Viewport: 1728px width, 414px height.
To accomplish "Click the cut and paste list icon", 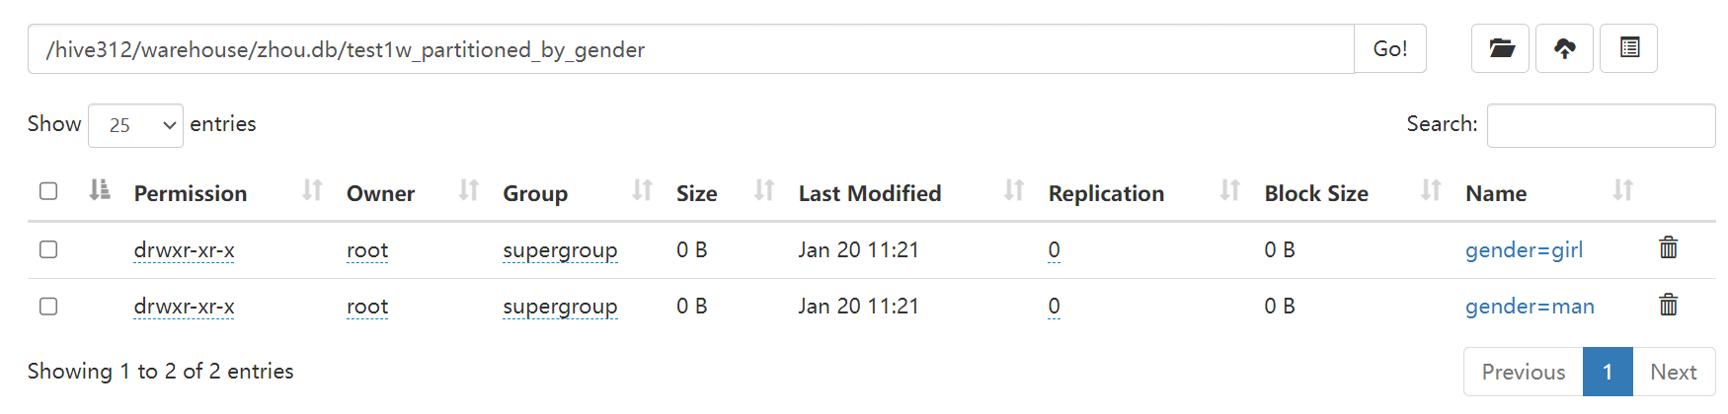I will (x=1629, y=48).
